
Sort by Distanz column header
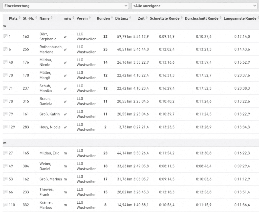pyautogui.click(x=121, y=18)
